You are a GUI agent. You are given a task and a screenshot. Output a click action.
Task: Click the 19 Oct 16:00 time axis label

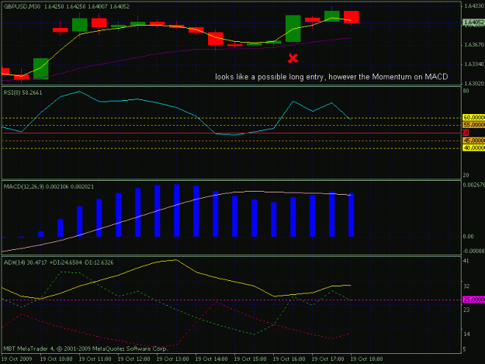click(x=289, y=359)
